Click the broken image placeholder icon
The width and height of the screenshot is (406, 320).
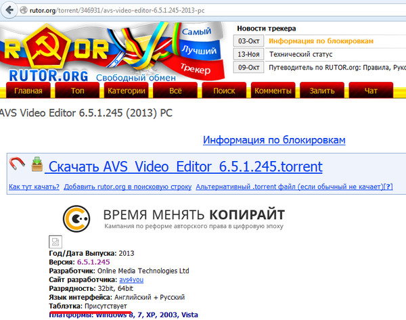[x=55, y=242]
